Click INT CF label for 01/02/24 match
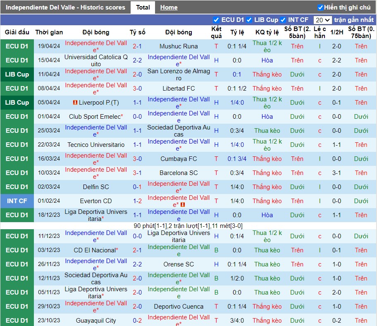Image resolution: width=377 pixels, height=326 pixels. coord(17,201)
